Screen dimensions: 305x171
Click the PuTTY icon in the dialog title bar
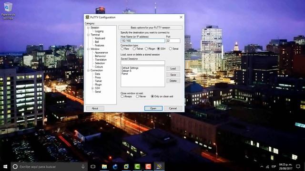point(88,17)
